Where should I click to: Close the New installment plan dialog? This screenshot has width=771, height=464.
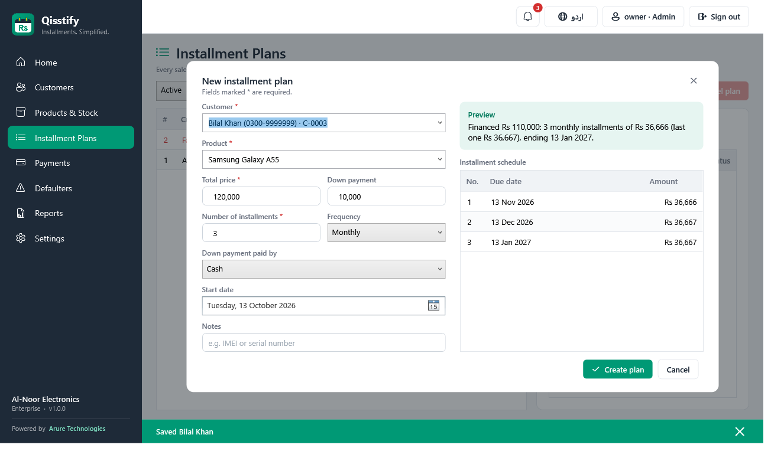tap(694, 81)
